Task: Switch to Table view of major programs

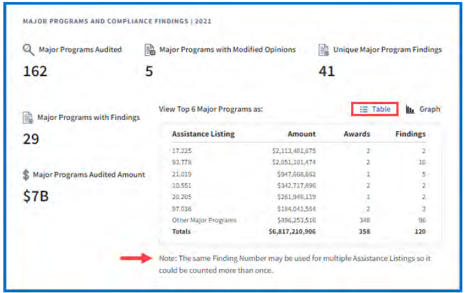Action: click(x=374, y=109)
